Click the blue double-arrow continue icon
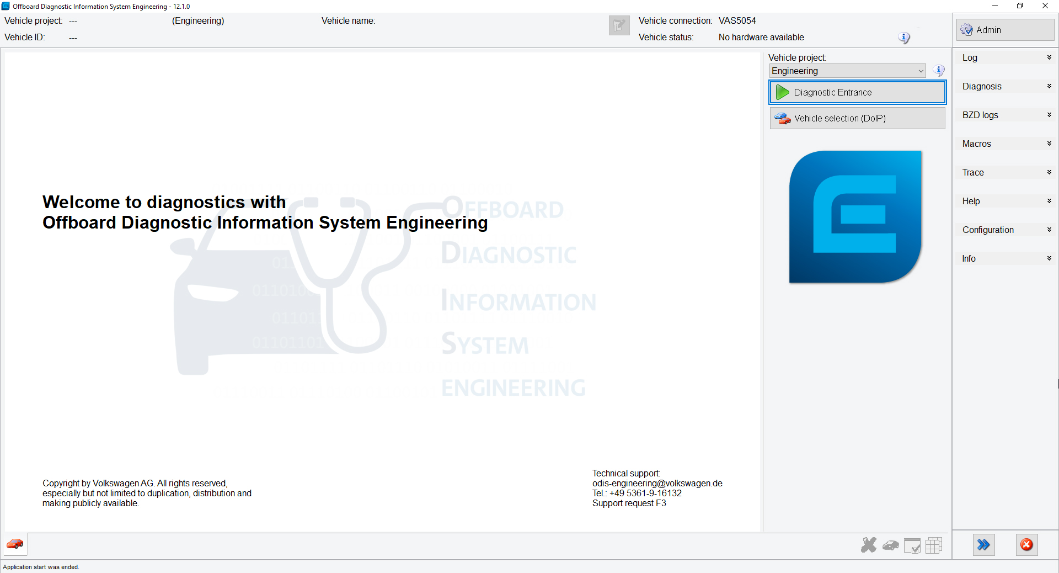 point(983,545)
